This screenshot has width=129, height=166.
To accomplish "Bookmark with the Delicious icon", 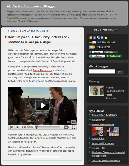I will coord(98,38).
